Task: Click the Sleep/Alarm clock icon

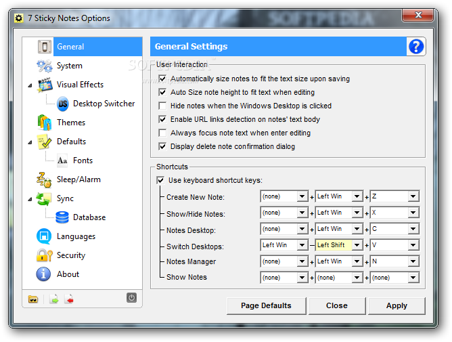Action: pos(44,179)
